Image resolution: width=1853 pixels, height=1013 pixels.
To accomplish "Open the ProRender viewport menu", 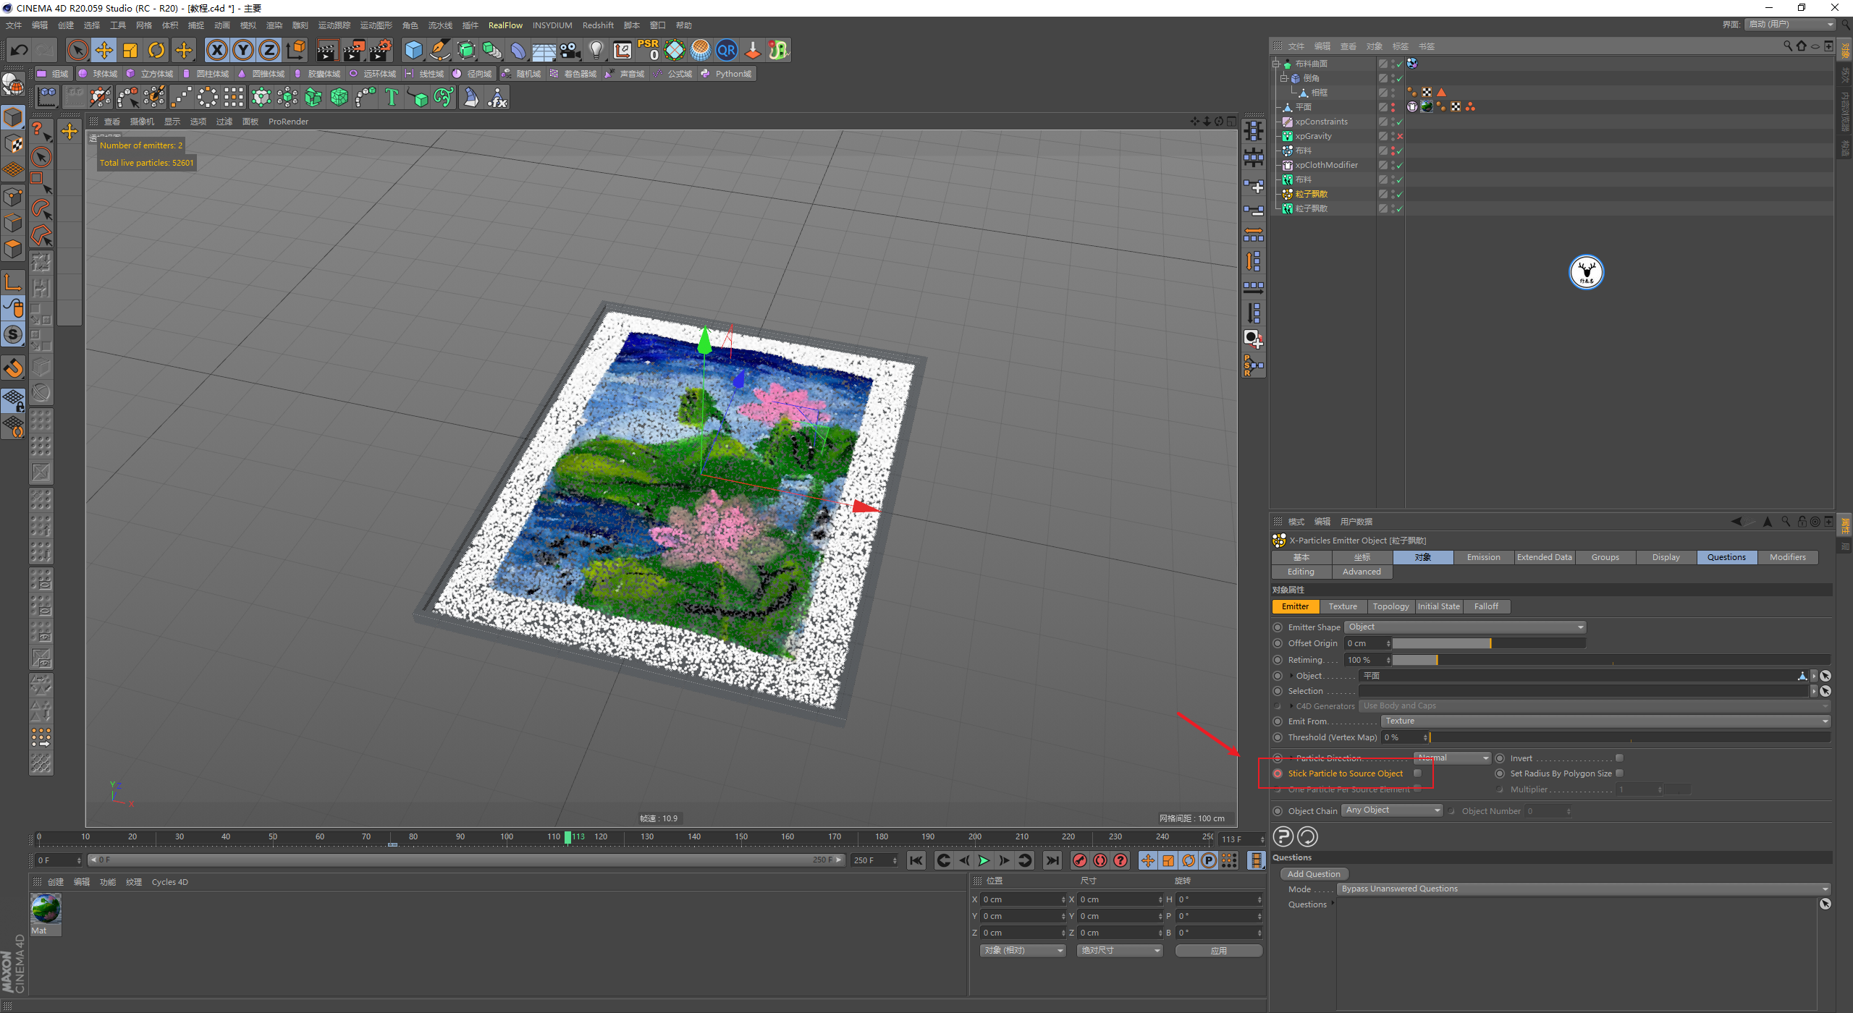I will pyautogui.click(x=288, y=122).
